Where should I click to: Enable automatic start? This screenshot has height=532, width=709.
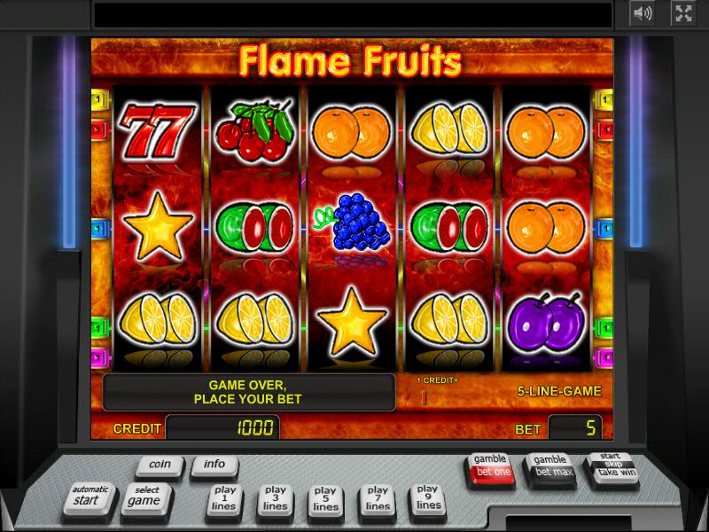[x=90, y=499]
